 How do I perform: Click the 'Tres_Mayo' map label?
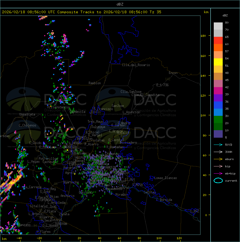[x=95, y=122]
